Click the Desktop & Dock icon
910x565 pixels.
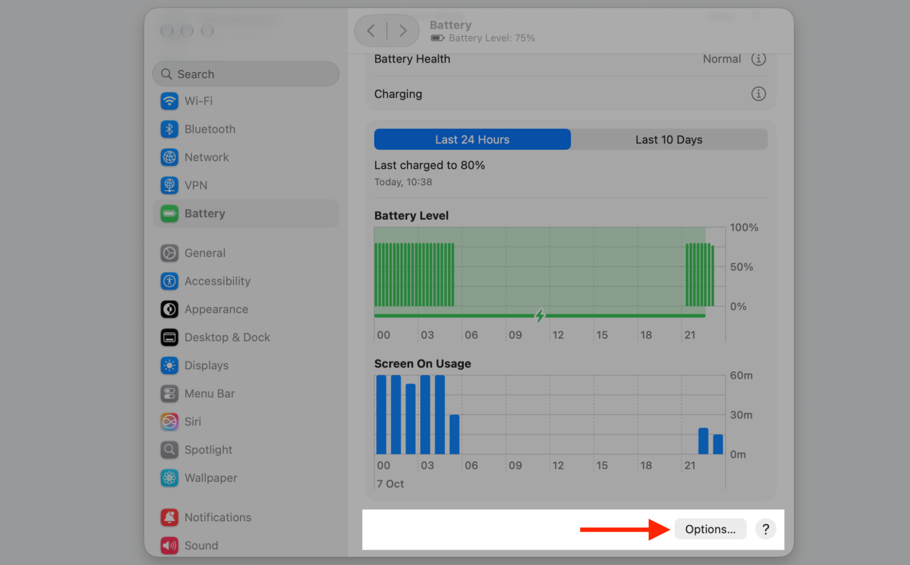coord(169,337)
